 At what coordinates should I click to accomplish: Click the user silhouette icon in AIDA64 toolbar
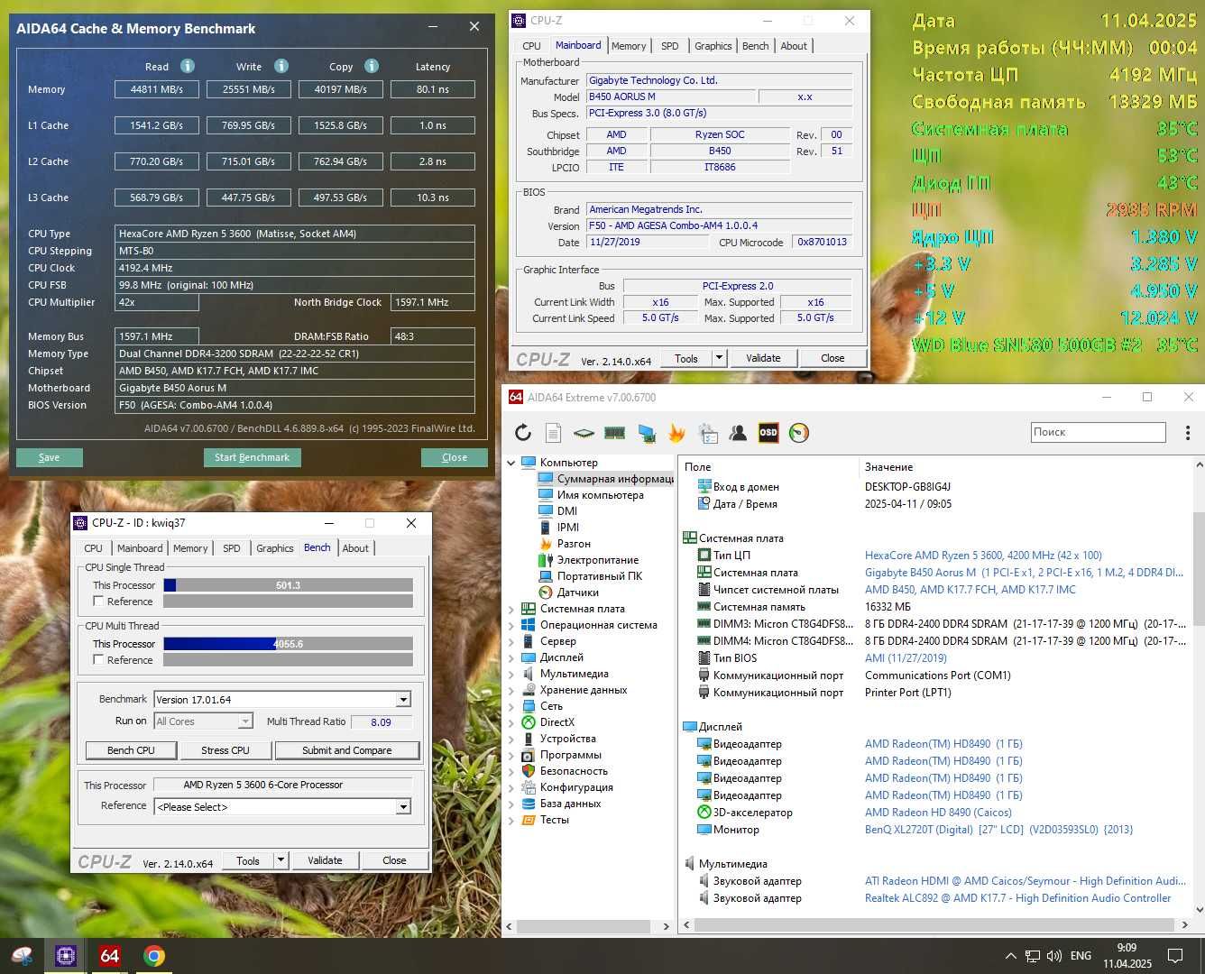[738, 433]
